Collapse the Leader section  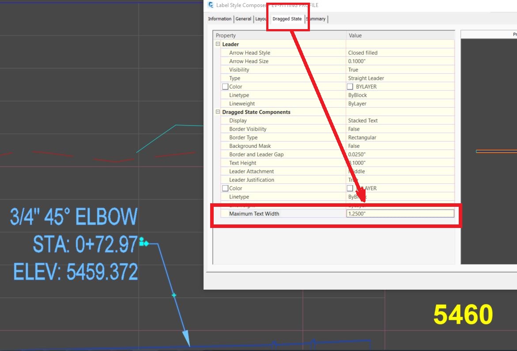coord(218,44)
